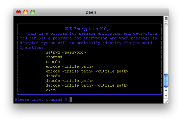Minimize the window with yellow button
Viewport: 182px width, 122px height.
pyautogui.click(x=26, y=12)
